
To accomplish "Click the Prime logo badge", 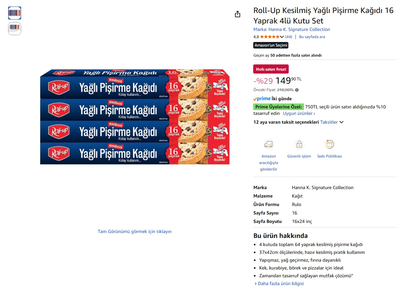I will (x=262, y=99).
